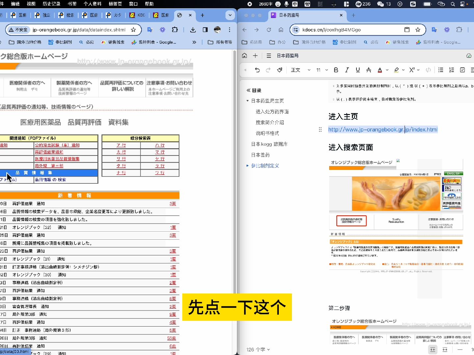Image resolution: width=474 pixels, height=355 pixels.
Task: Click the orangebook homepage screenshot in document
Action: (x=396, y=216)
